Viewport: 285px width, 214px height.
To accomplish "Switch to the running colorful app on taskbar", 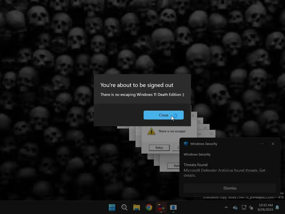I will pos(161,207).
